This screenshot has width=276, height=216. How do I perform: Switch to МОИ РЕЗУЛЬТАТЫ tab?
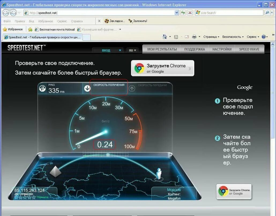click(162, 49)
